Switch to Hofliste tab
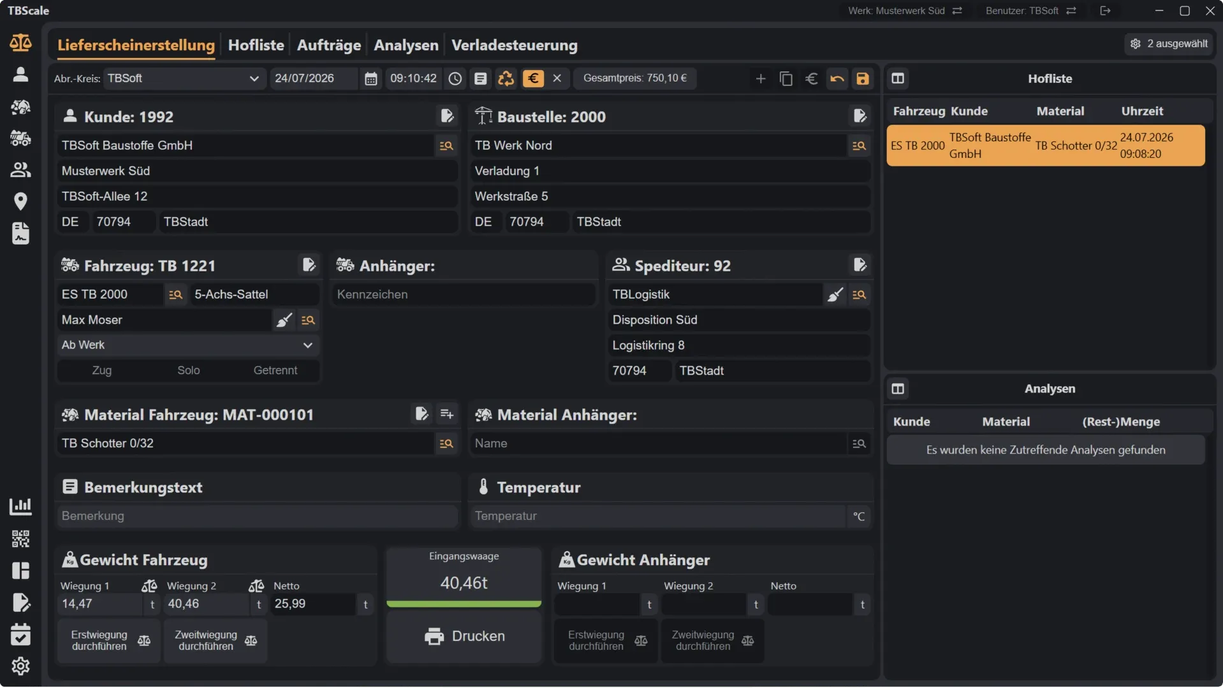1223x688 pixels. (x=256, y=45)
